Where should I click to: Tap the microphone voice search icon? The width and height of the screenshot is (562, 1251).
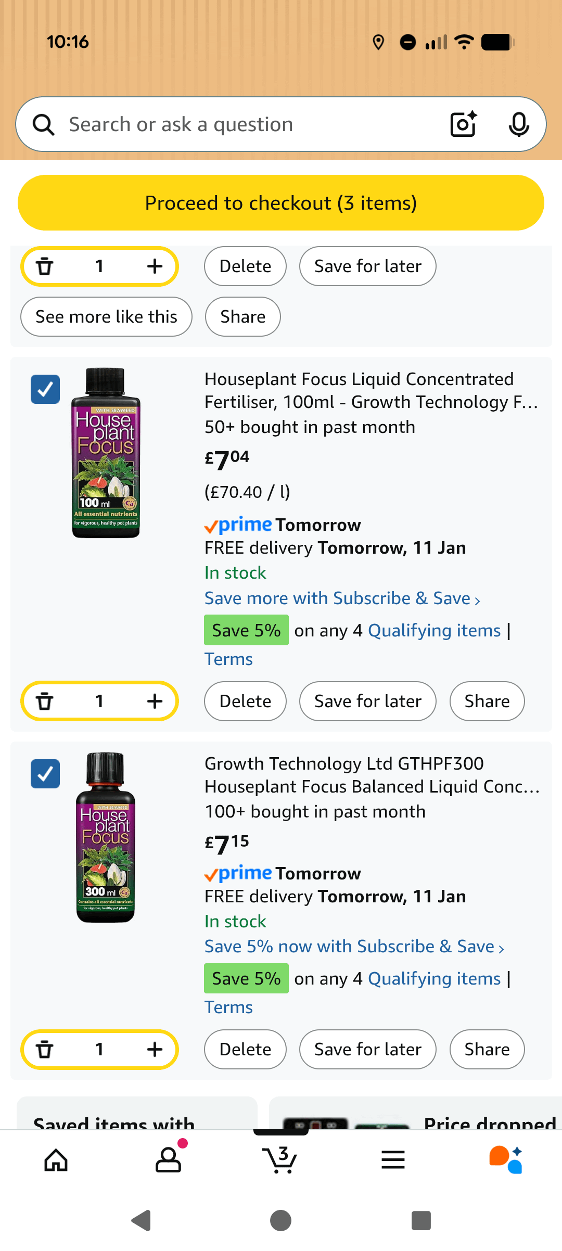[518, 124]
